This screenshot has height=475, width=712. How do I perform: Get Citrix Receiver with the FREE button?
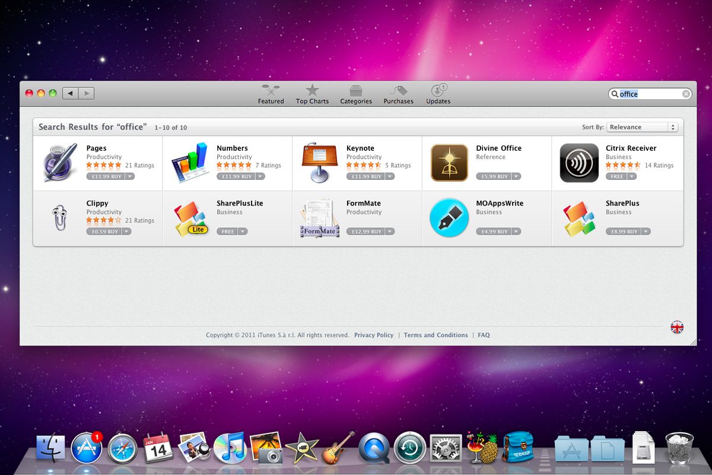coord(616,176)
